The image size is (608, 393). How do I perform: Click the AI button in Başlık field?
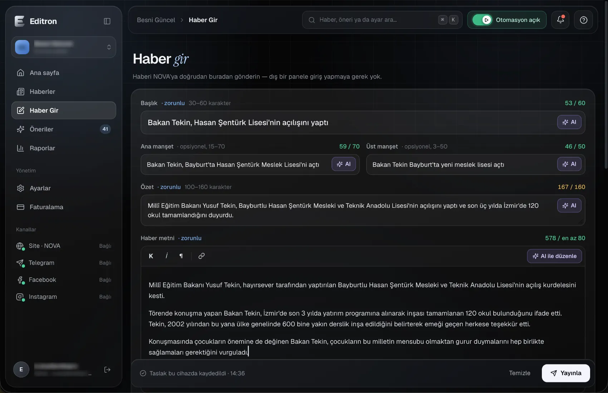click(569, 122)
